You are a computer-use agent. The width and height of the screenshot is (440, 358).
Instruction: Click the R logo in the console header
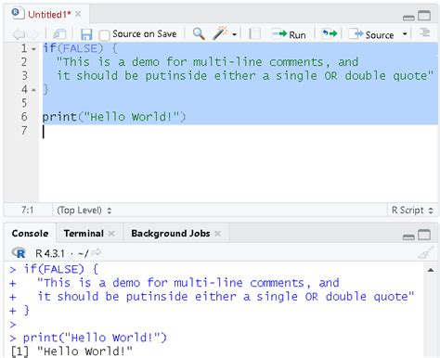click(19, 253)
